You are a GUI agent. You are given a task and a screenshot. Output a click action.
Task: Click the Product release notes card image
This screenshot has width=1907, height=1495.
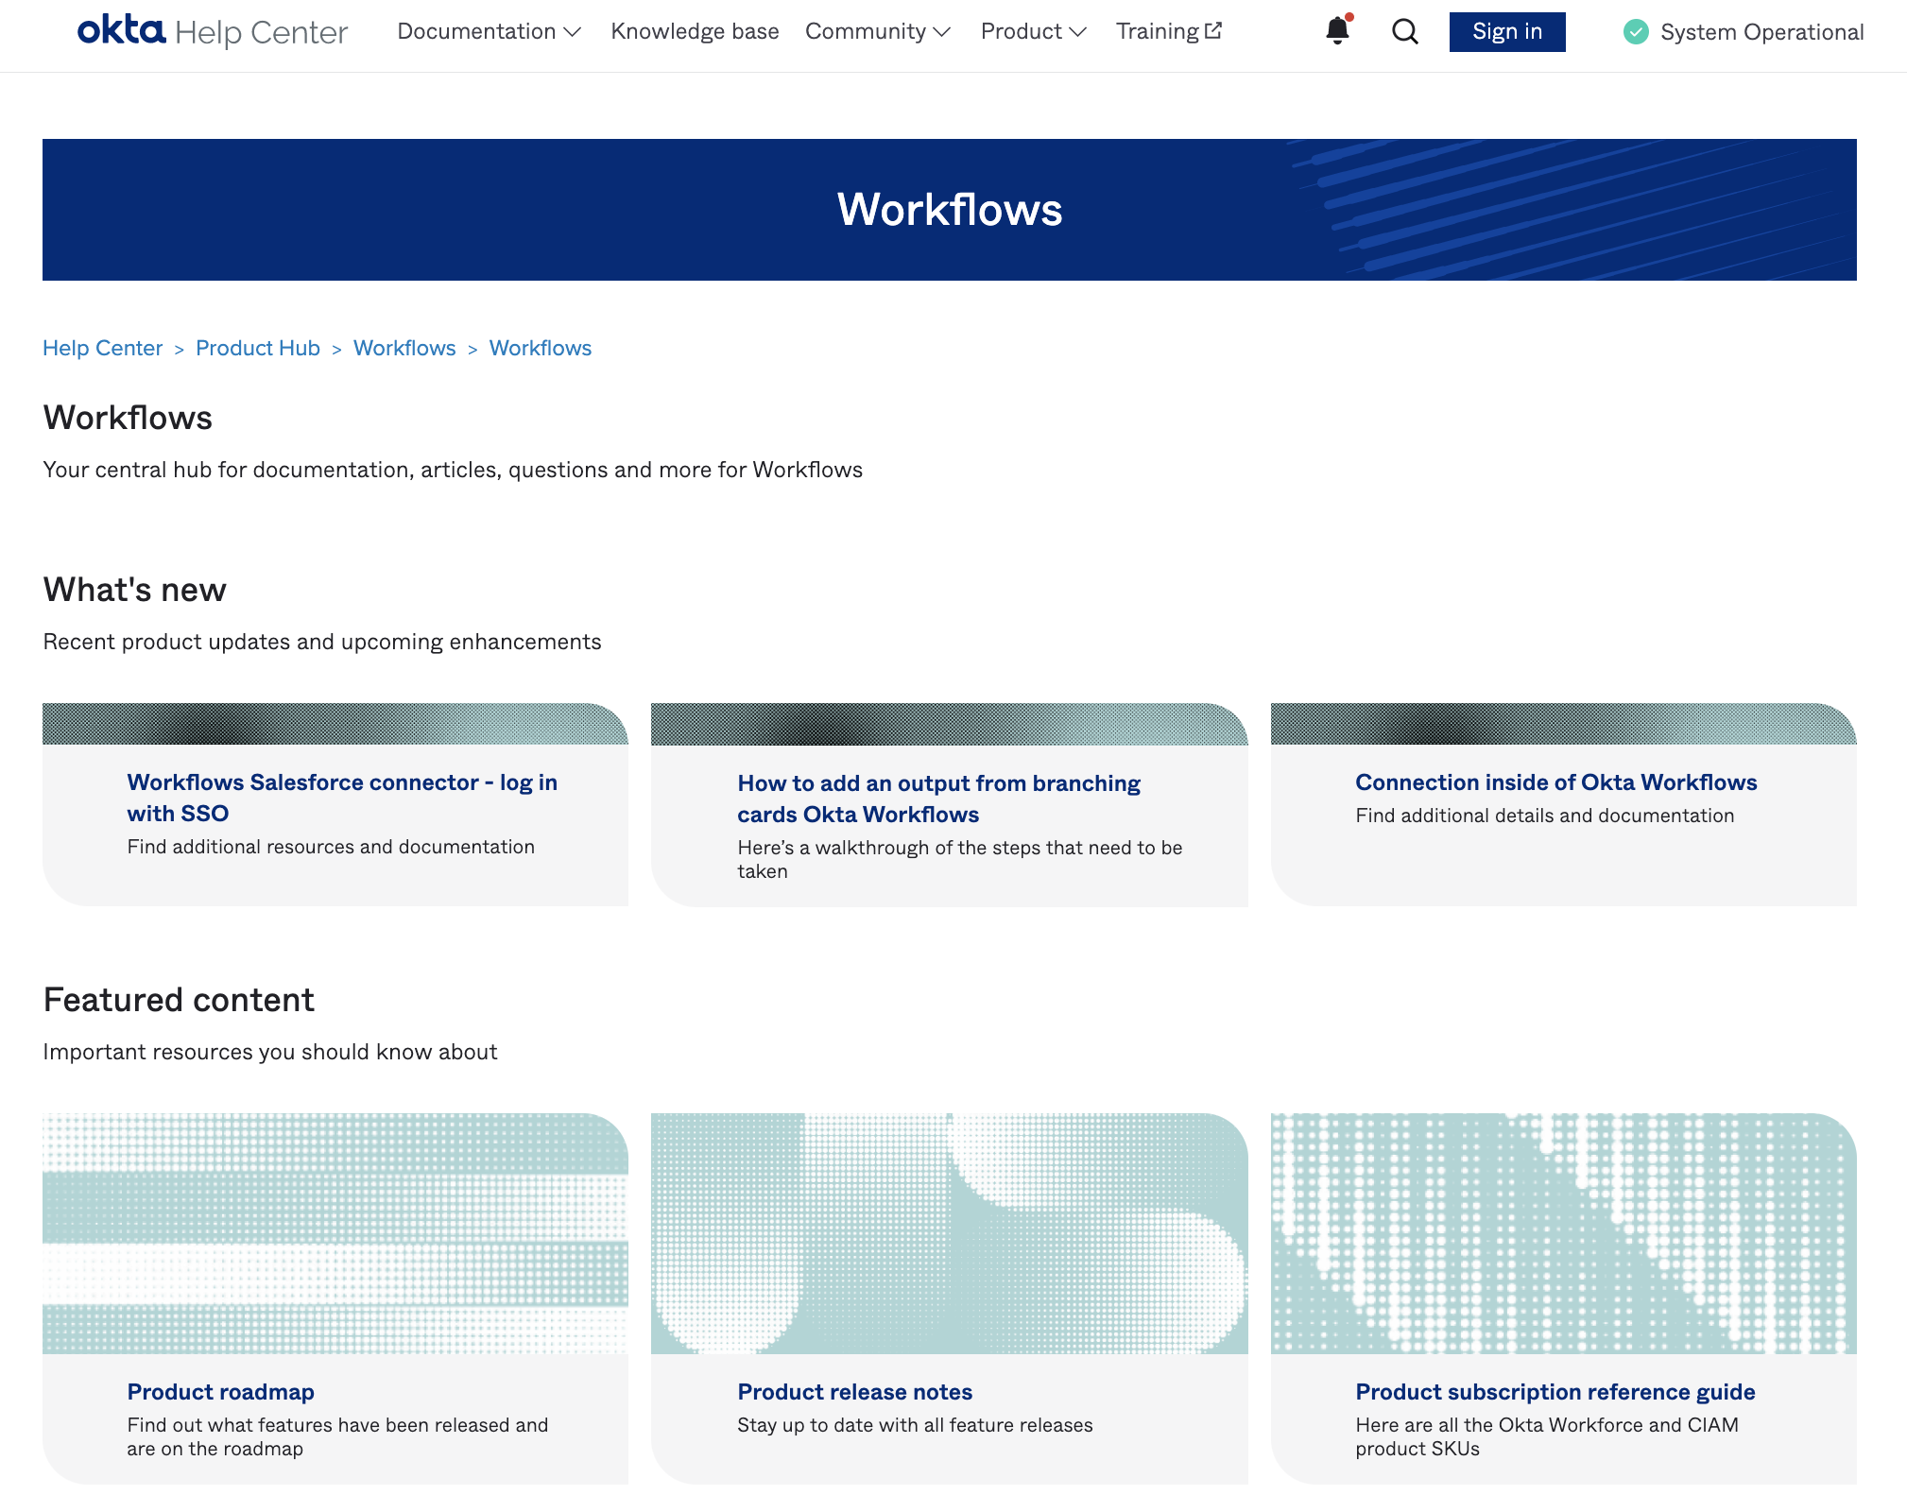point(950,1233)
